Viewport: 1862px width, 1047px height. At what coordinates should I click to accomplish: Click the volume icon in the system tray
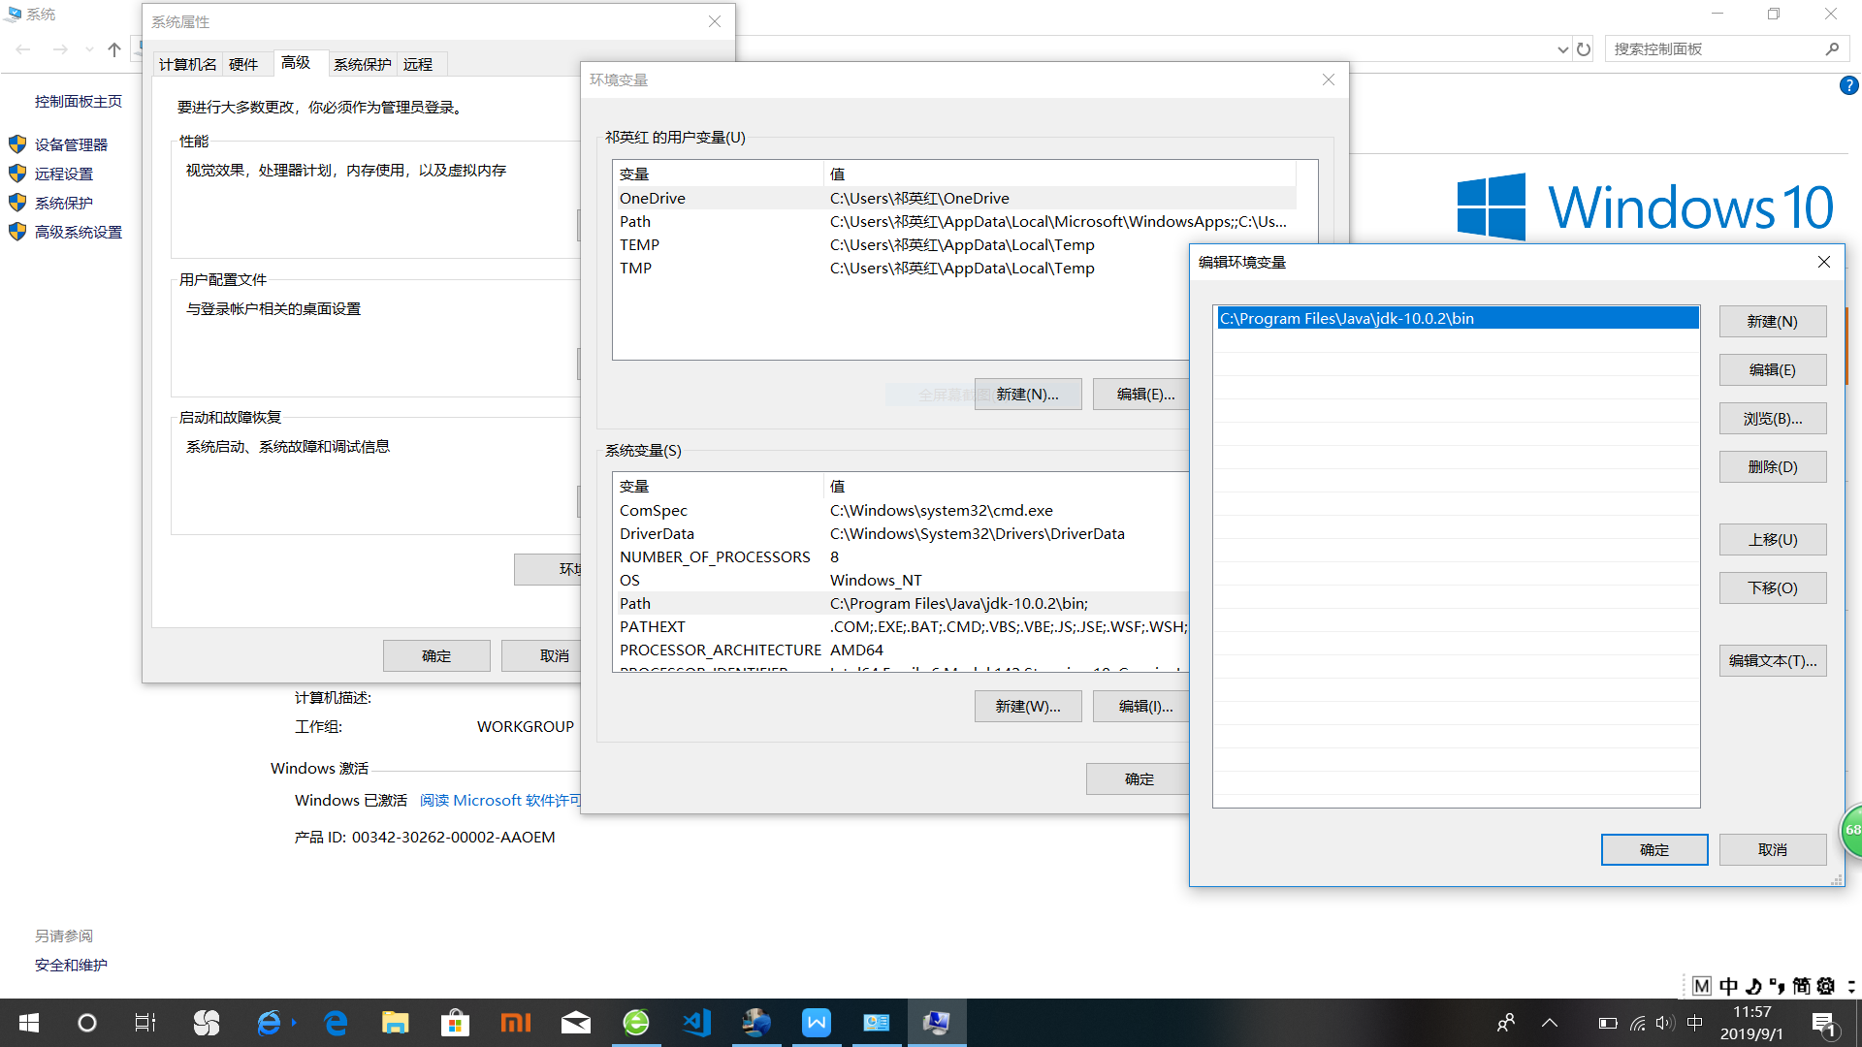(x=1665, y=1023)
